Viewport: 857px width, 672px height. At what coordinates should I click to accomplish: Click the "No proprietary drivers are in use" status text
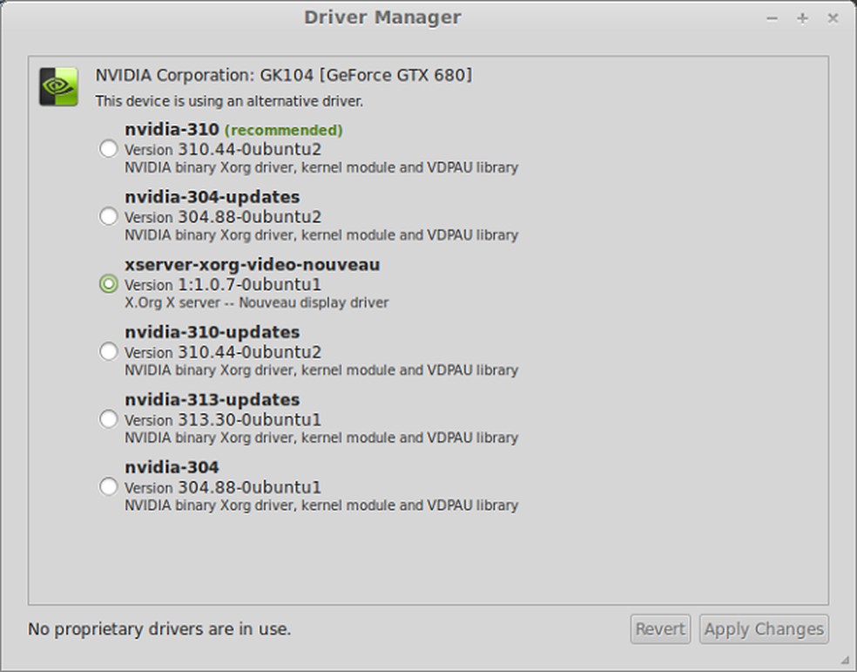tap(159, 628)
